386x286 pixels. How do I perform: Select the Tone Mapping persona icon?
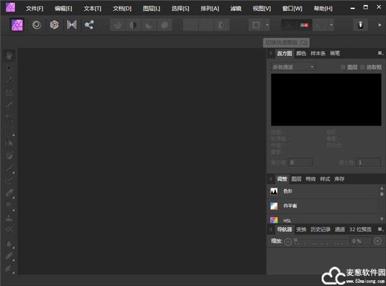click(71, 24)
